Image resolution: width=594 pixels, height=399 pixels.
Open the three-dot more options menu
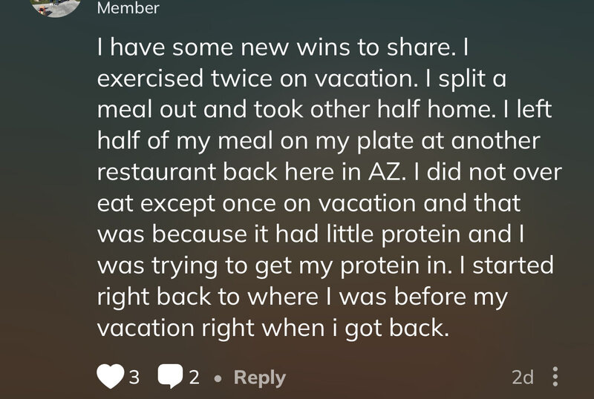pos(555,377)
